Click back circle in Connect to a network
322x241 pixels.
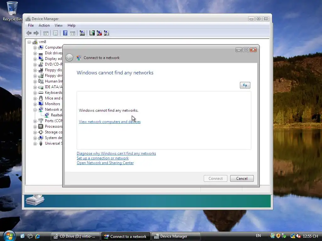(69, 58)
